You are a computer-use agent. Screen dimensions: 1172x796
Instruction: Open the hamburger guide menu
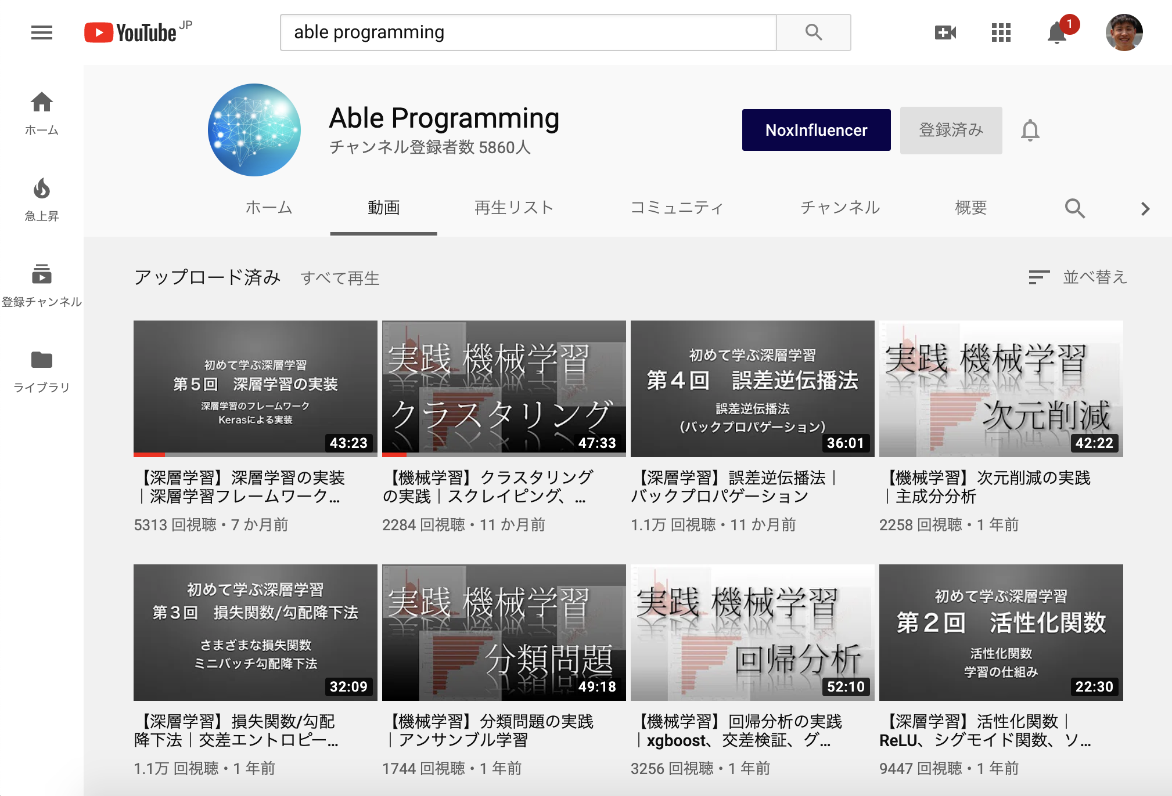pyautogui.click(x=41, y=32)
